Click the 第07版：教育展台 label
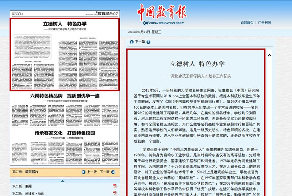This screenshot has height=196, width=292. tap(25, 172)
